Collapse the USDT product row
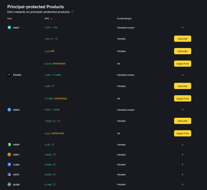 click(x=182, y=27)
